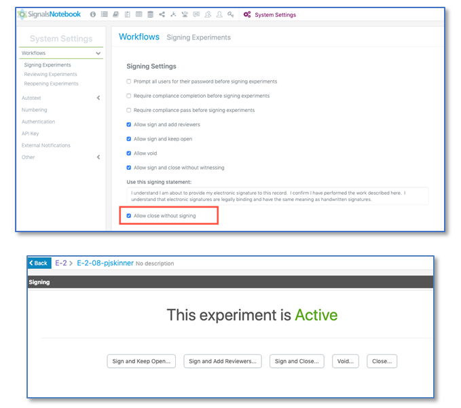The image size is (461, 408).
Task: Open the notebook book icon
Action: 116,14
